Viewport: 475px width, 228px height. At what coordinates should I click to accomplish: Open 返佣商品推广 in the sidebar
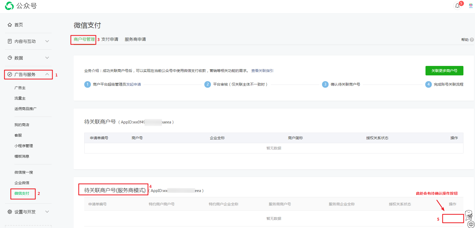point(26,109)
